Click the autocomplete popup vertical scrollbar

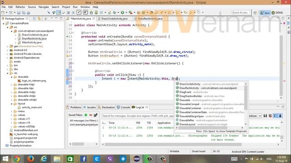[246, 98]
